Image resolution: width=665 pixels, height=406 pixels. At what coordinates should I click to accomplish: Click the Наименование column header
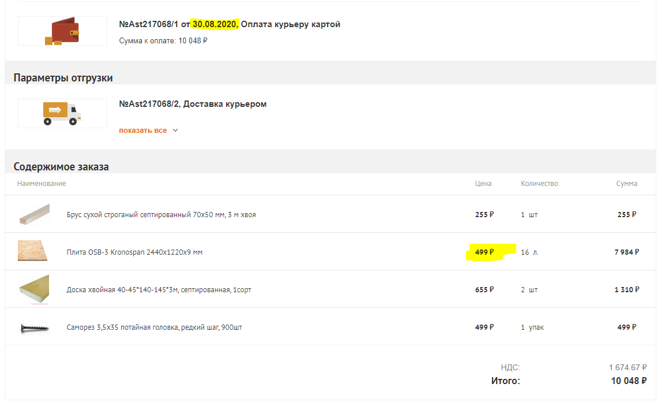(42, 184)
